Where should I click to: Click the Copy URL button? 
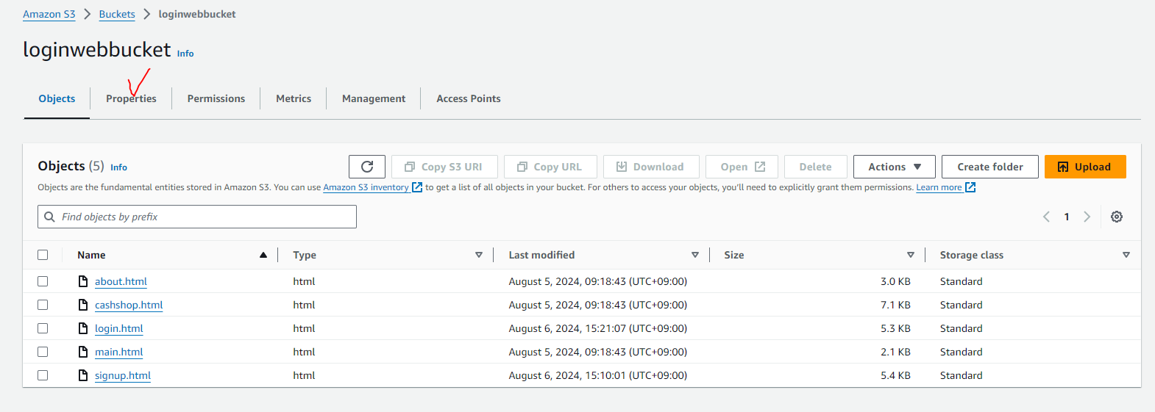(550, 167)
